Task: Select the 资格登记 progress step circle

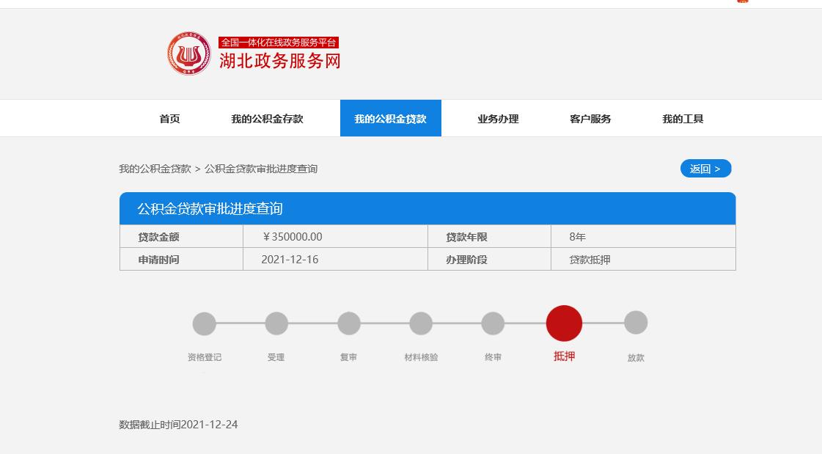Action: coord(204,323)
